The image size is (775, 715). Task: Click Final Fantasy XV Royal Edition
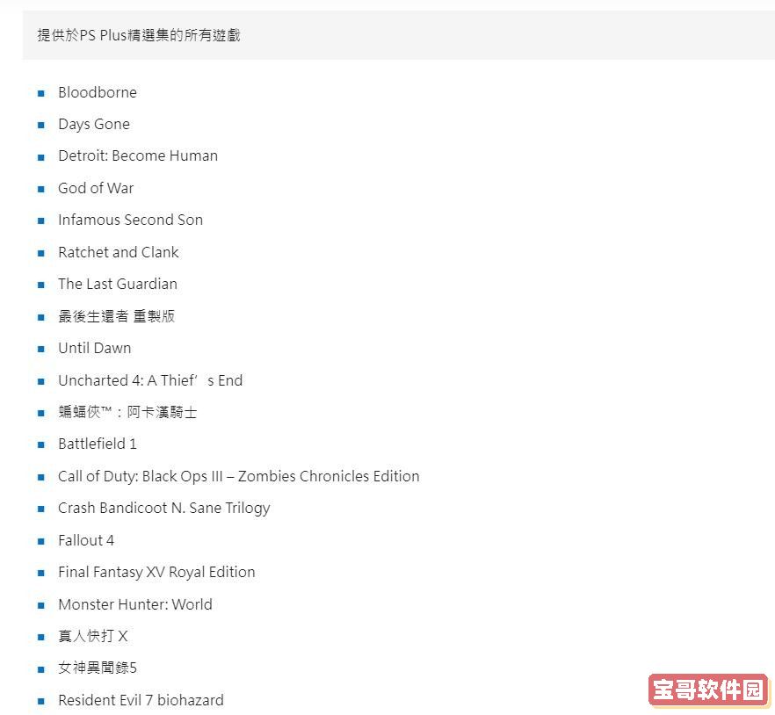click(x=156, y=572)
